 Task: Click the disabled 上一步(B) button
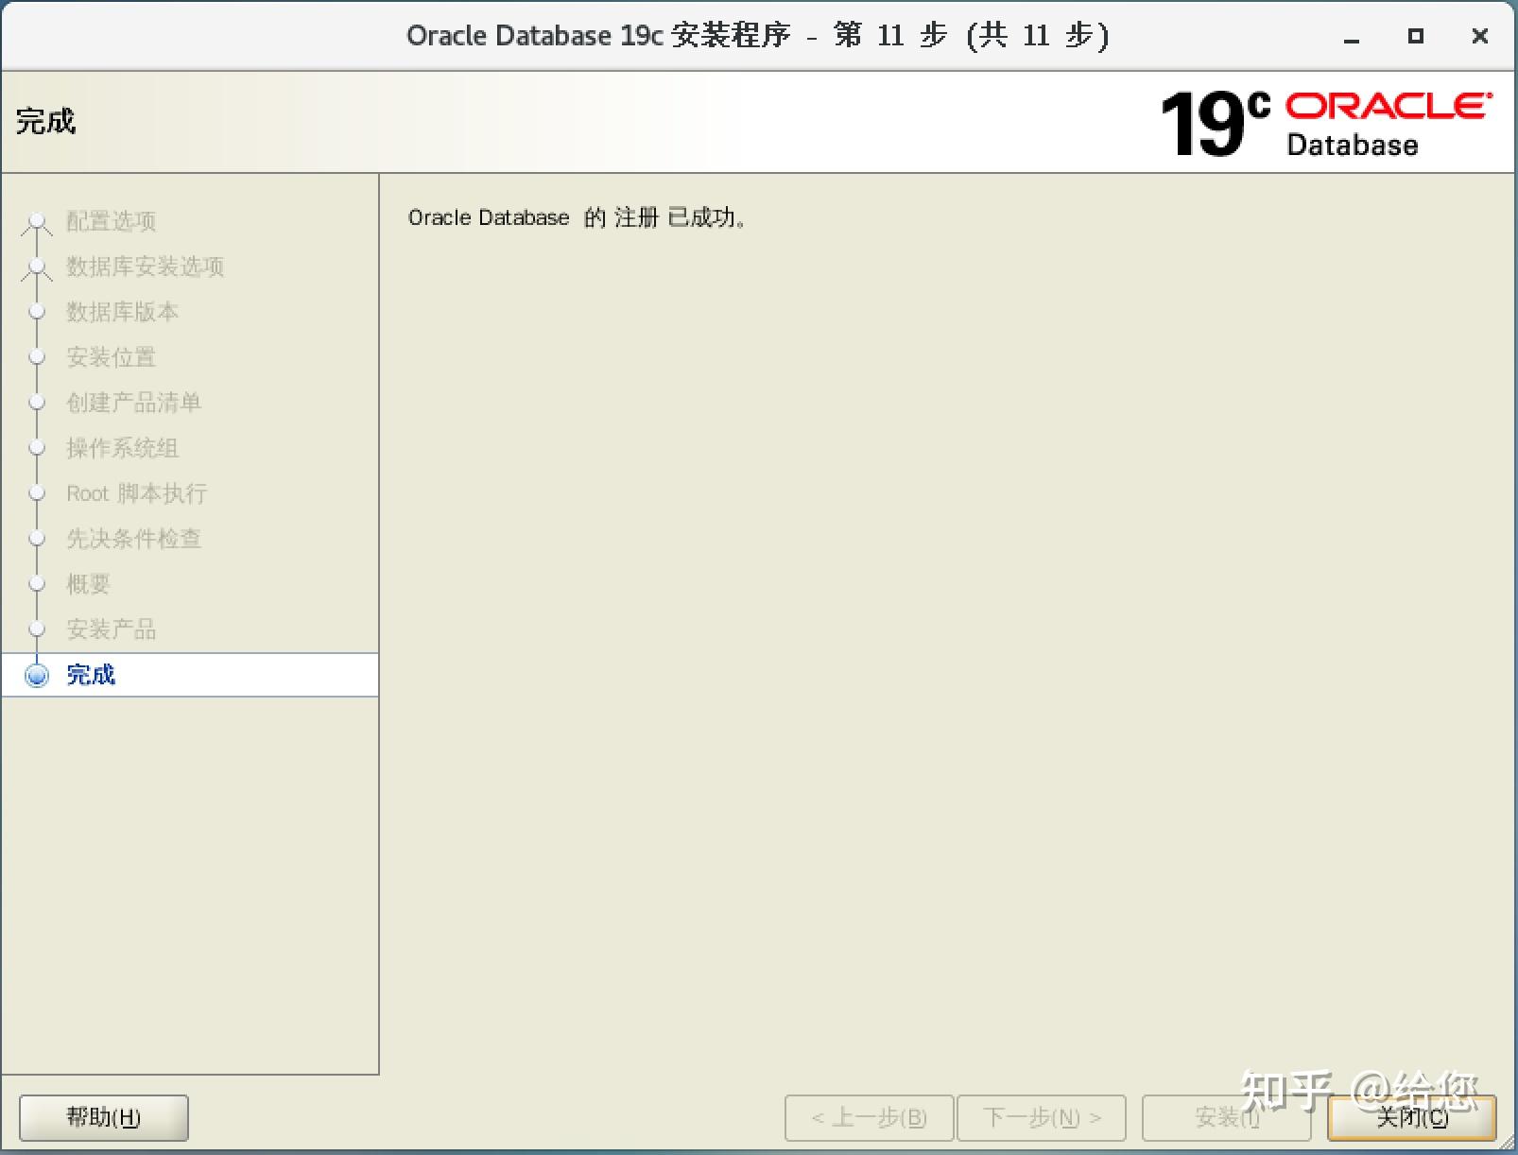click(868, 1117)
